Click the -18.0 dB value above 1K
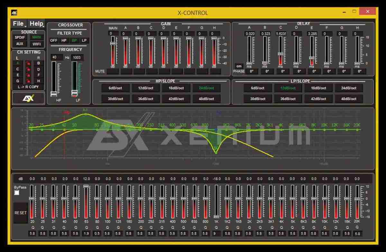 216,179
